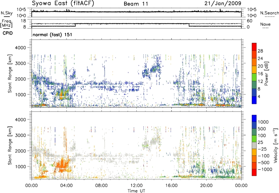Select the 'Velocity [m s-1]' color bar title
Image resolution: width=279 pixels, height=193 pixels.
(276, 145)
